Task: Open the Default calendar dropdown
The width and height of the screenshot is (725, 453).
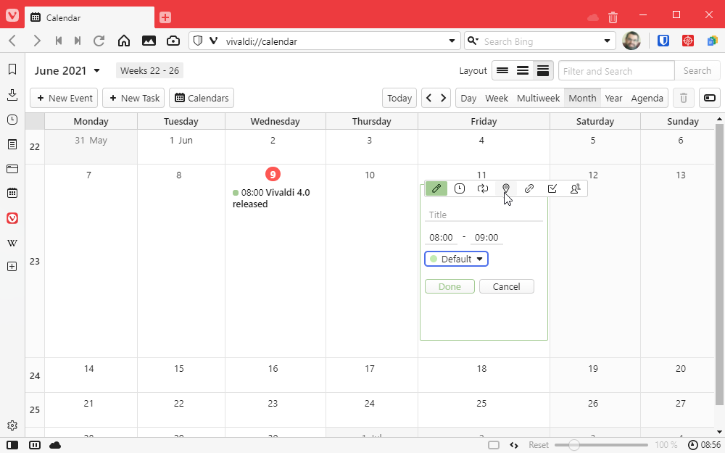Action: point(456,259)
